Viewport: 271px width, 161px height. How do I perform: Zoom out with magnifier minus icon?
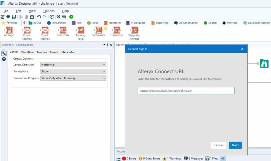pos(64,17)
